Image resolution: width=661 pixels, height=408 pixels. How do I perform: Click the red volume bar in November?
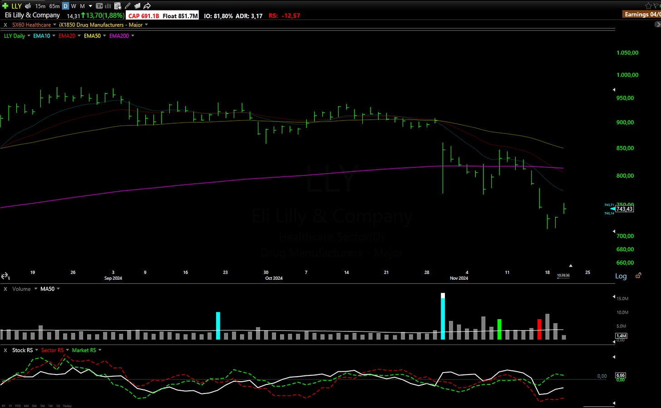(x=539, y=329)
